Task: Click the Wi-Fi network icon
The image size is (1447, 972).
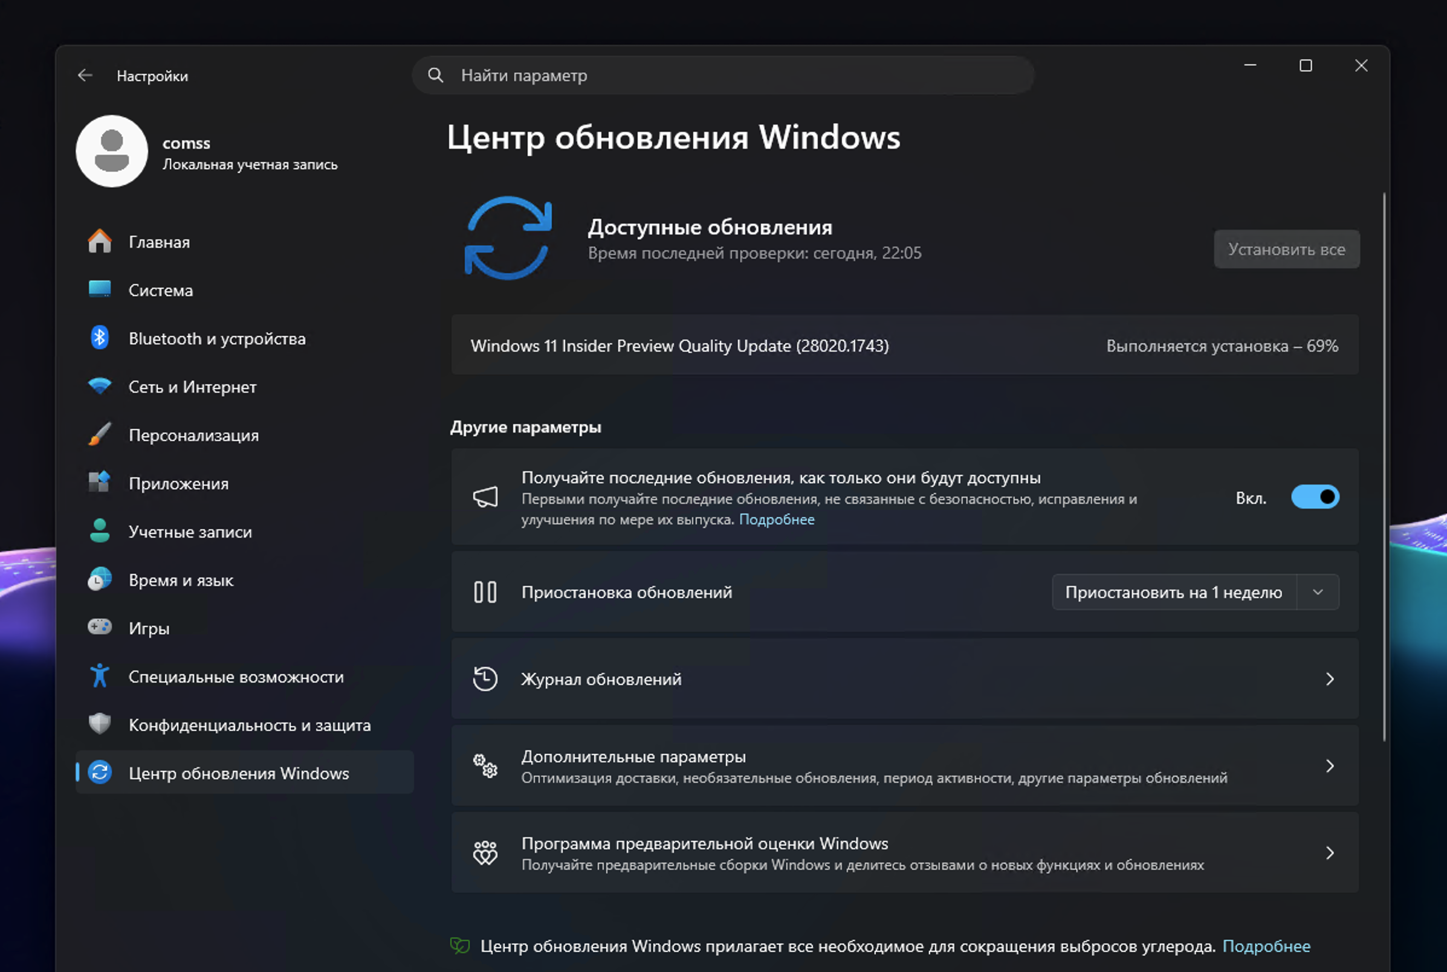Action: (100, 386)
